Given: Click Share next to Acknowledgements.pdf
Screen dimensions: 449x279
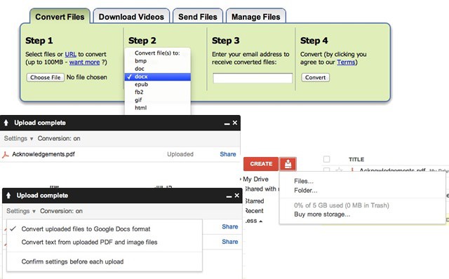Looking at the screenshot, I should coord(228,154).
